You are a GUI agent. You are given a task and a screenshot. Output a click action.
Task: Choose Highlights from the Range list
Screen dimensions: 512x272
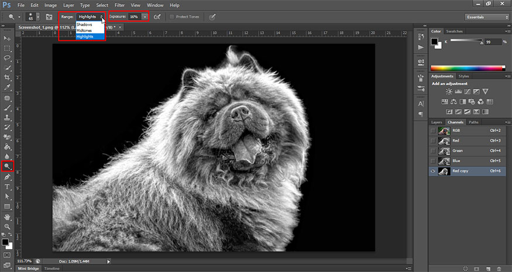pos(90,37)
